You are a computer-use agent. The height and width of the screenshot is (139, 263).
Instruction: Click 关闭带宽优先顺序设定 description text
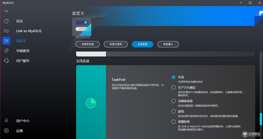(190, 82)
